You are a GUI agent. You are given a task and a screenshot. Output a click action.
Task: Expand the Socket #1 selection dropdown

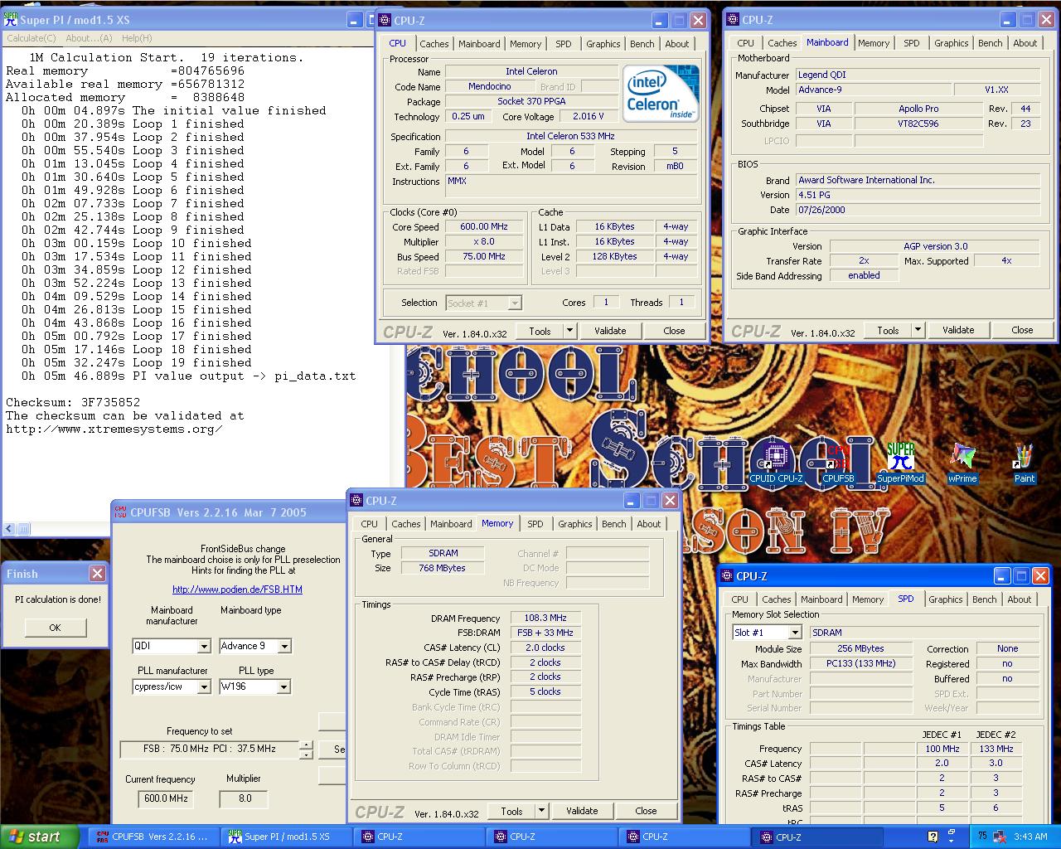click(x=515, y=303)
